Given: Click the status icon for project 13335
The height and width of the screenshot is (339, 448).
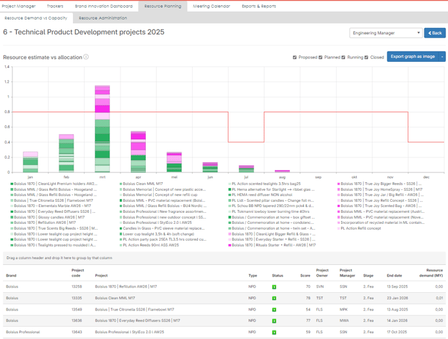Looking at the screenshot, I should 274,298.
